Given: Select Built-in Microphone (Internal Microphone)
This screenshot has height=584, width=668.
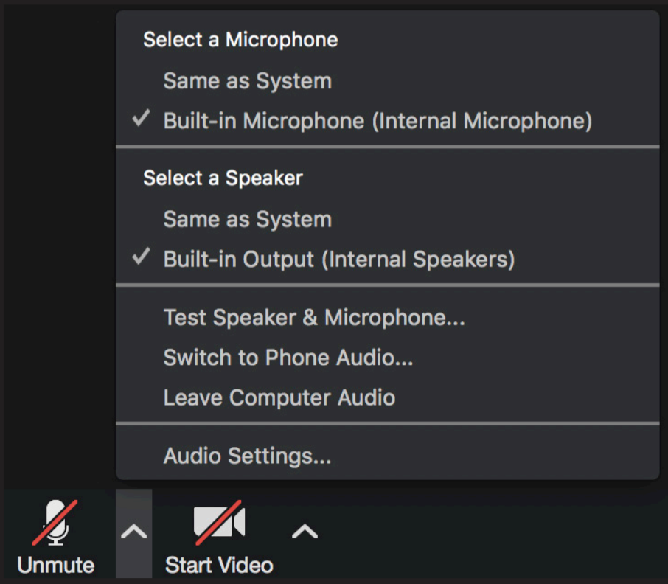Looking at the screenshot, I should coord(377,121).
